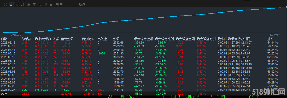Click the 2025.03.18 chart end label
Screen dimensions: 287x98
(x=275, y=34)
